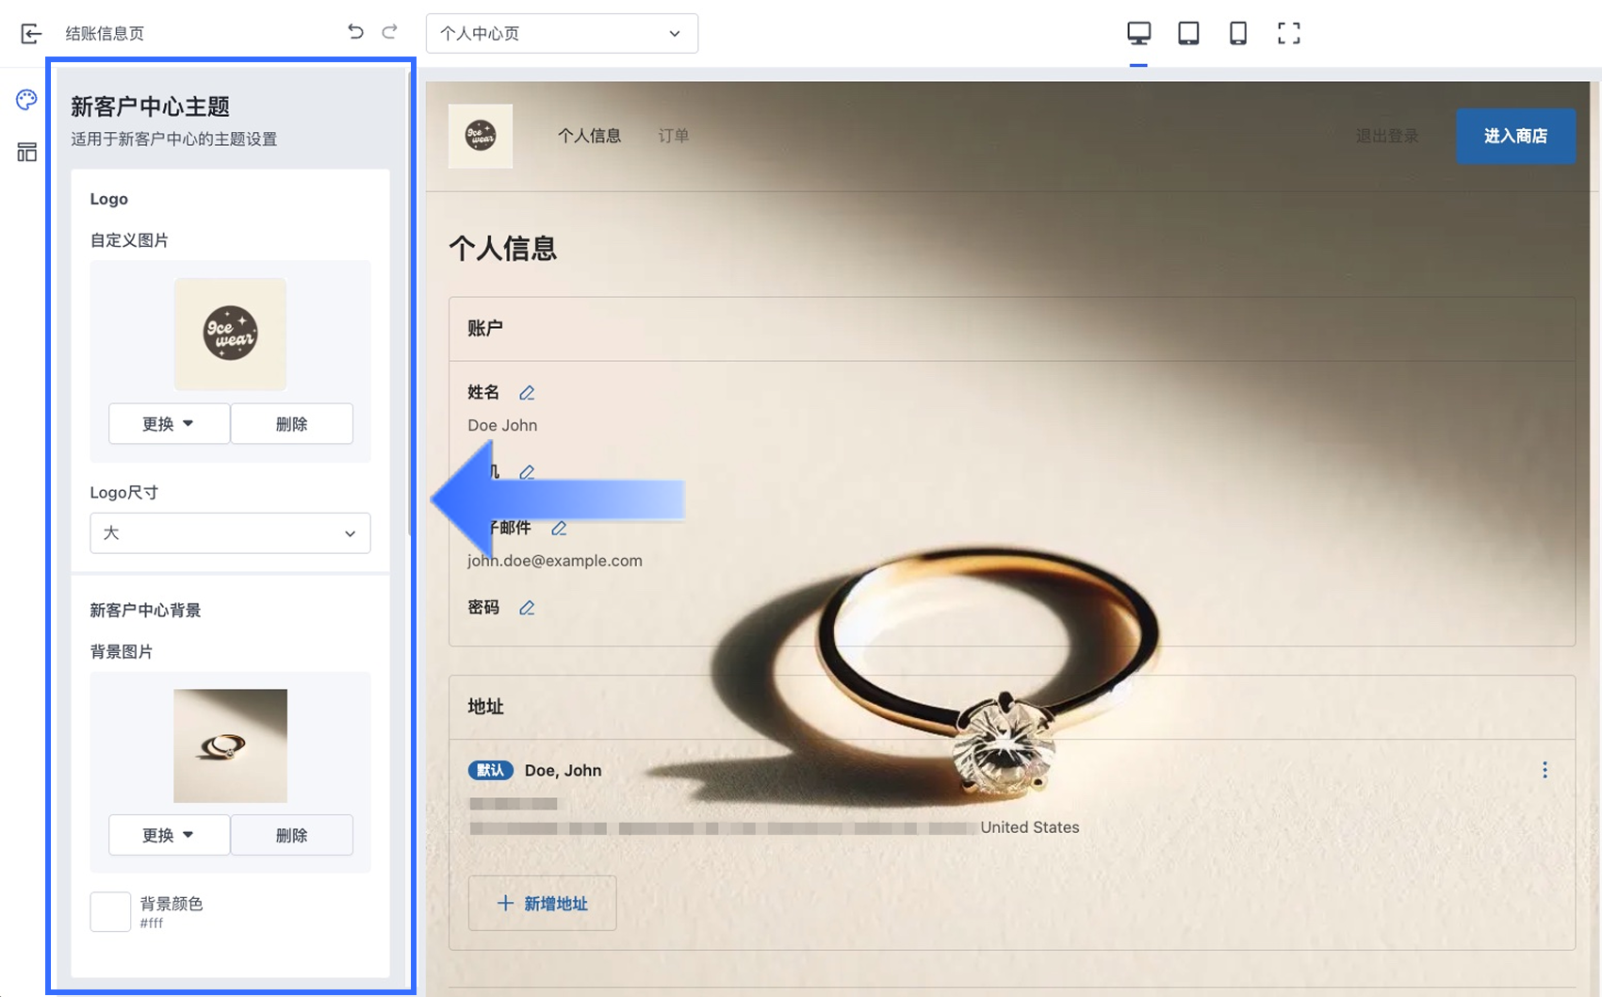Open the layout sections sidebar icon
The image size is (1602, 997).
click(x=26, y=152)
